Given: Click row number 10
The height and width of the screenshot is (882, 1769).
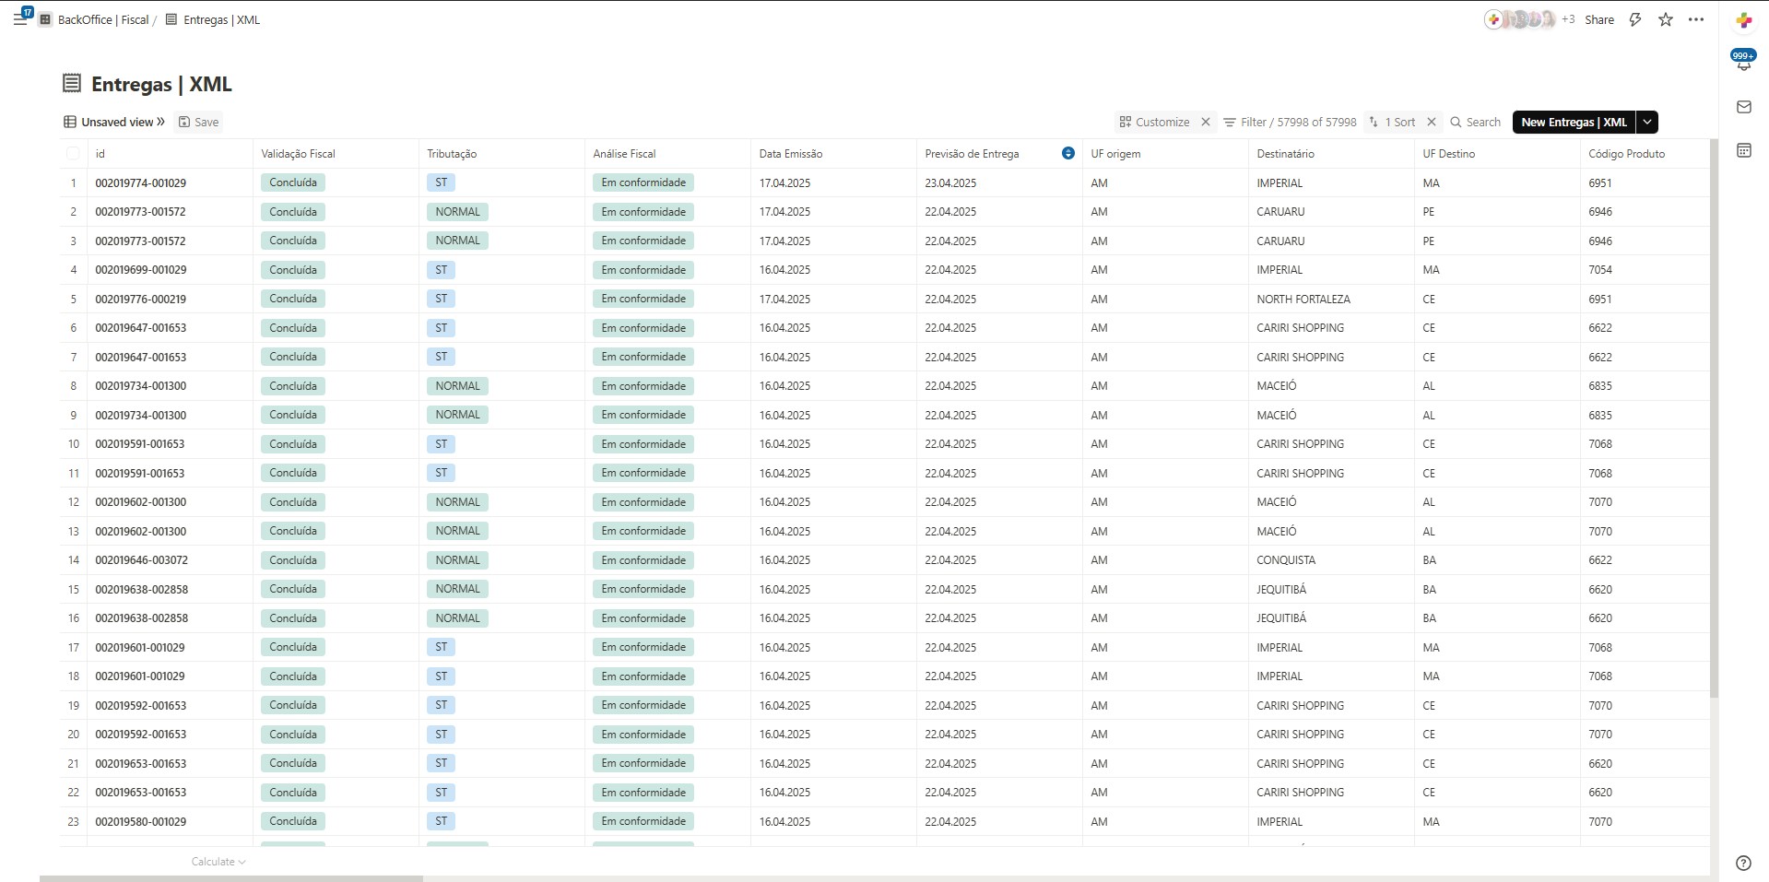Looking at the screenshot, I should pyautogui.click(x=74, y=444).
